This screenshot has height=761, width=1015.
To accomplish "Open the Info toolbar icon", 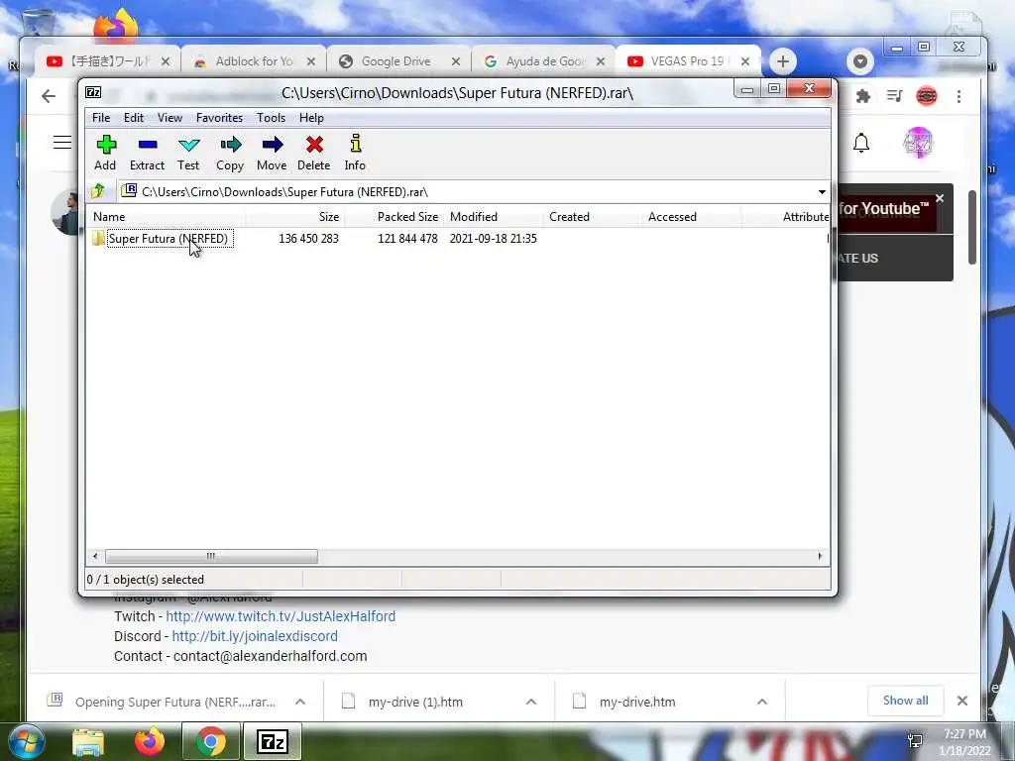I will click(x=355, y=154).
